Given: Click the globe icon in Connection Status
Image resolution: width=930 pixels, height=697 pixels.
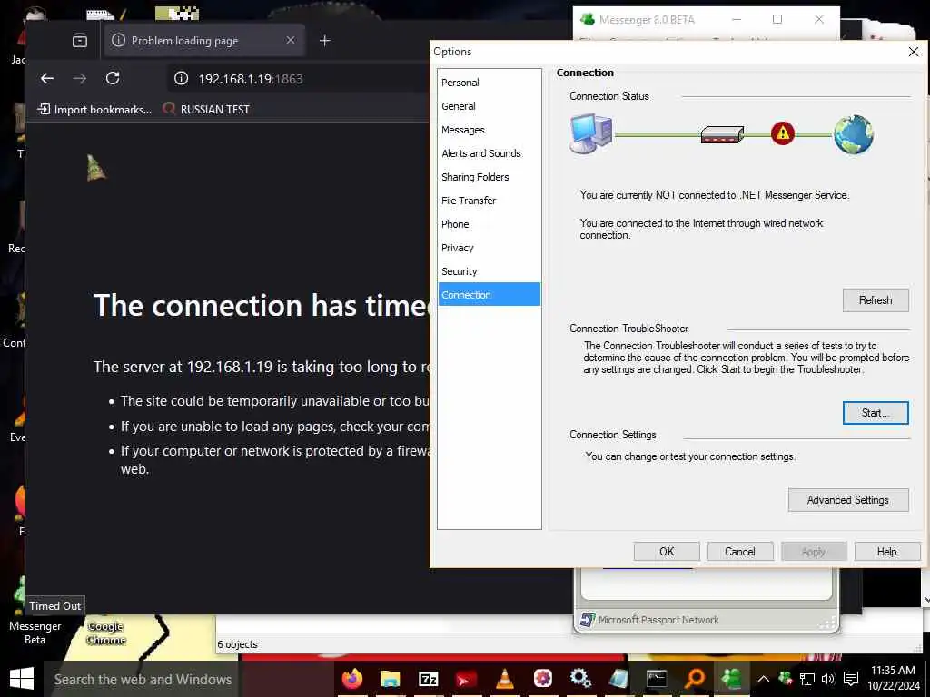Looking at the screenshot, I should tap(854, 134).
